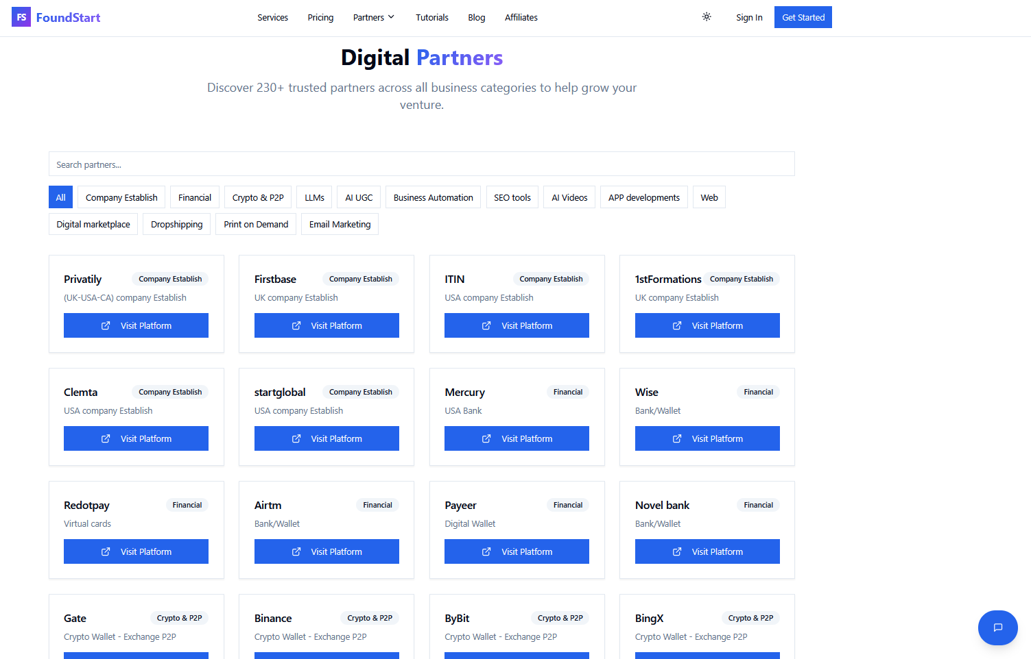Click external link icon on ITIN card

[x=486, y=325]
